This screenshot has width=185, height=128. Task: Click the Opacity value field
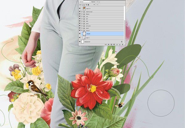click(97, 2)
